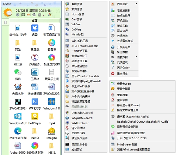Launch the PotPlayer shortcut
This screenshot has height=155, width=181.
click(35, 118)
